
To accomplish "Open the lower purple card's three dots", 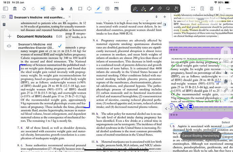I will click(x=174, y=115).
